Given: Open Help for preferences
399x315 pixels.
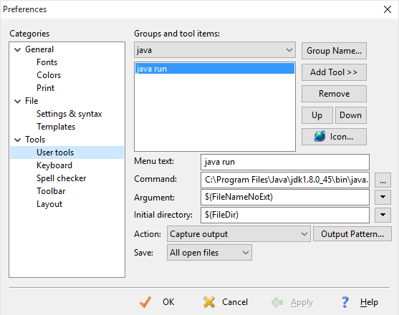Looking at the screenshot, I should [360, 302].
